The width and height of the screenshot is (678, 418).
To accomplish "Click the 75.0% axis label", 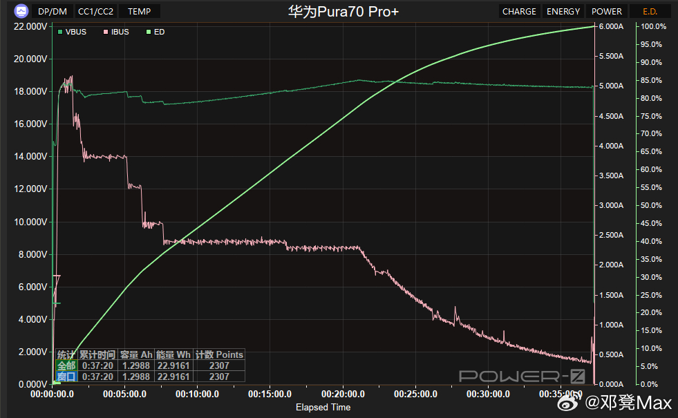I will click(x=651, y=116).
